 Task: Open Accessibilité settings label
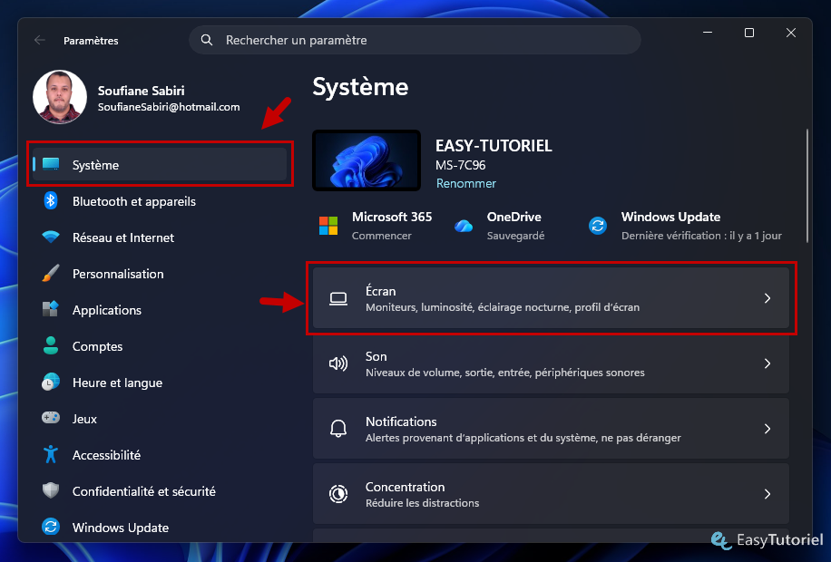click(106, 455)
